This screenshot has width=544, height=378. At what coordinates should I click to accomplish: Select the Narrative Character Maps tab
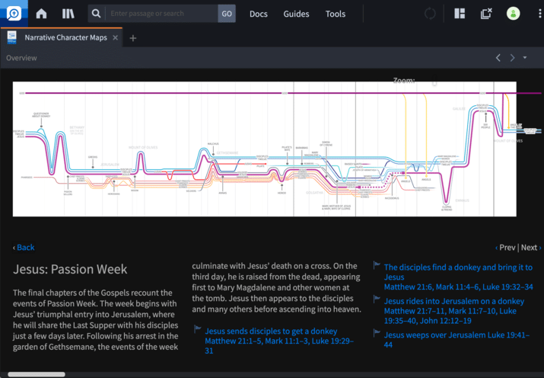pyautogui.click(x=65, y=38)
